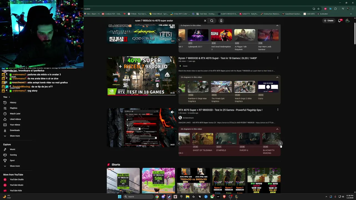
Task: Open the RTX 4070S vs RTX 5070 Short
Action: tap(264, 181)
